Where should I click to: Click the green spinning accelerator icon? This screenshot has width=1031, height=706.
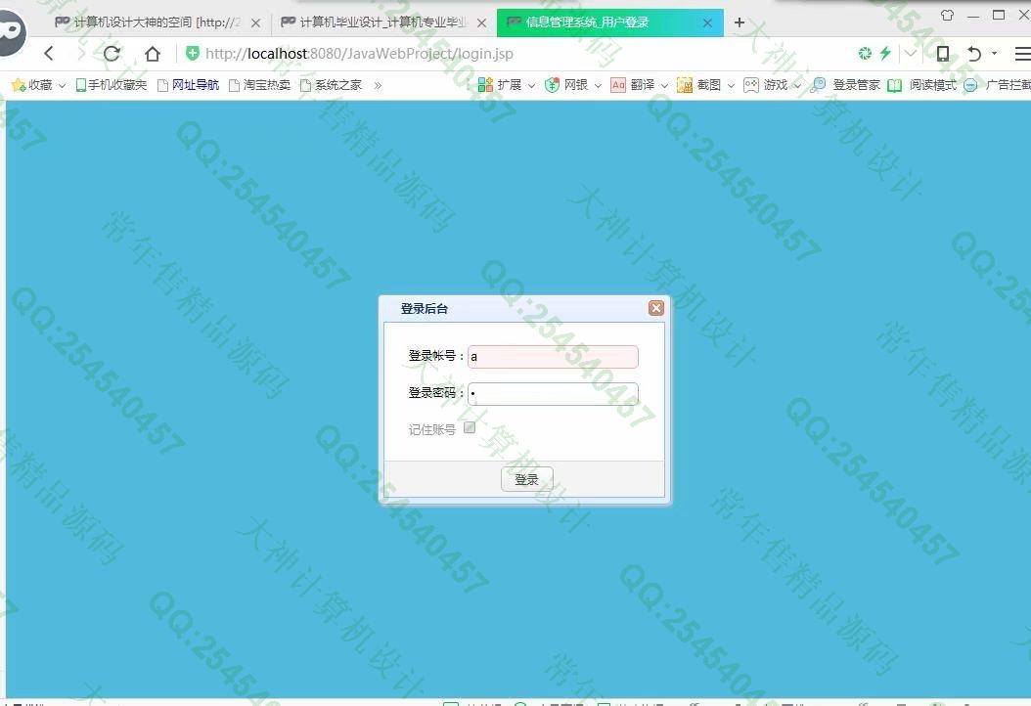(x=866, y=53)
